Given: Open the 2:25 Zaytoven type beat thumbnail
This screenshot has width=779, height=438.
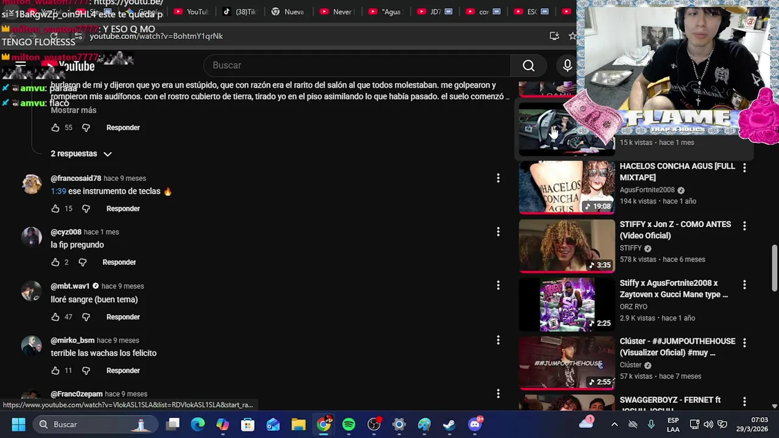Looking at the screenshot, I should point(567,304).
